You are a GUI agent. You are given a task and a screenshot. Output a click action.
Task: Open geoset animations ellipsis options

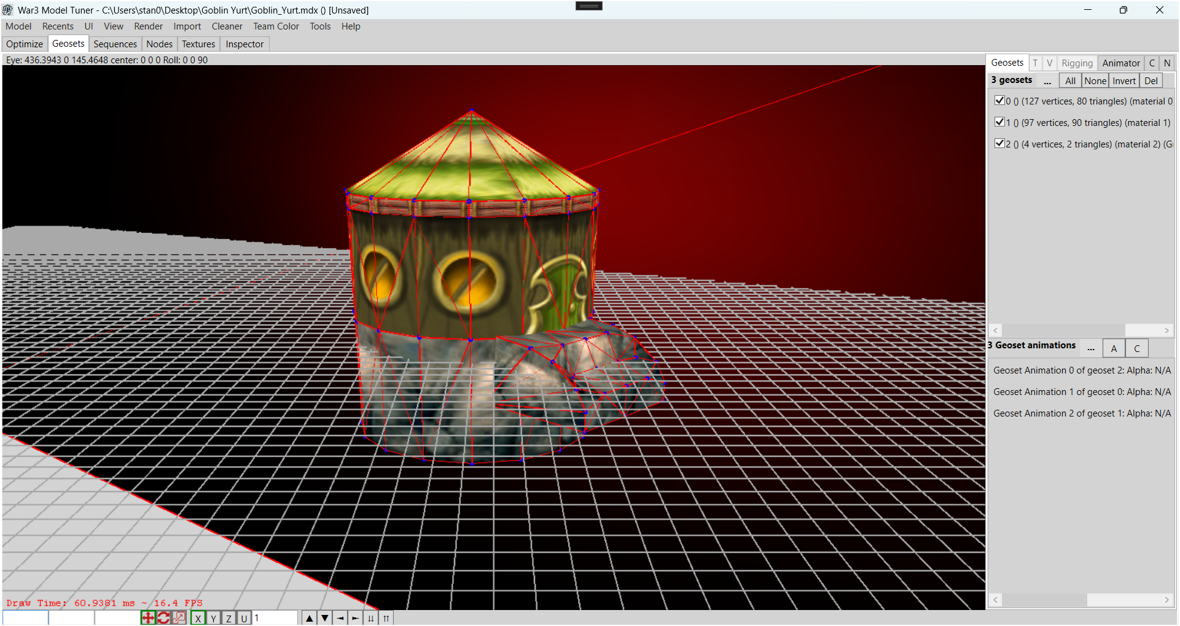click(x=1091, y=348)
